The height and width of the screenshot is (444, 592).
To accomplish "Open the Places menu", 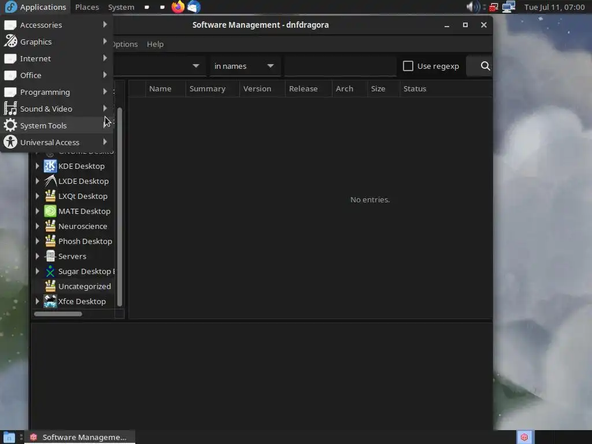I will (x=87, y=7).
